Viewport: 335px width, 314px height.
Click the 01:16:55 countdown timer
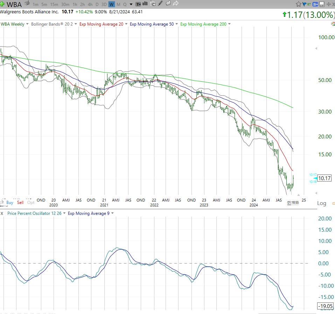pyautogui.click(x=293, y=202)
